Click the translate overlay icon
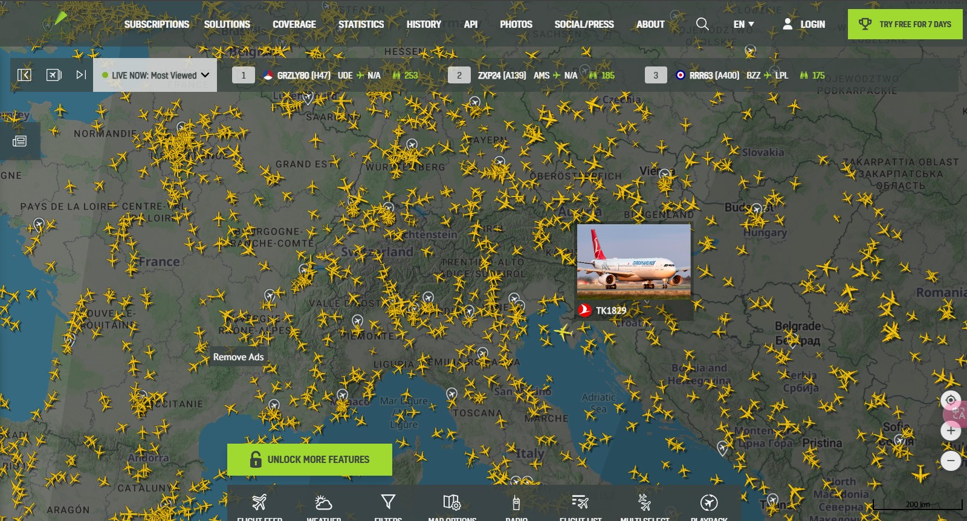 pos(958,414)
